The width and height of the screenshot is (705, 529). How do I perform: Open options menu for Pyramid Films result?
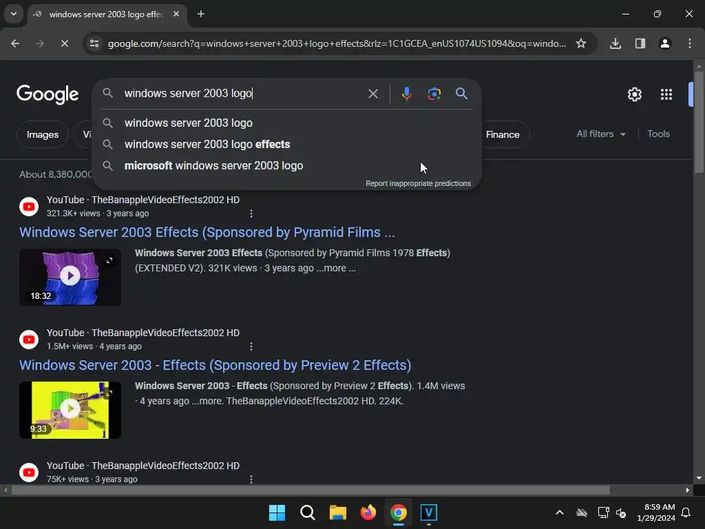coord(251,214)
